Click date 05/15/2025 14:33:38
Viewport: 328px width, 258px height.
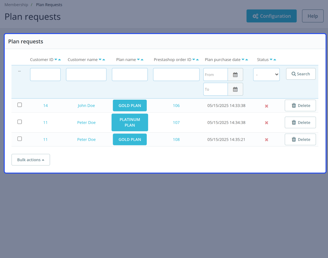(226, 106)
